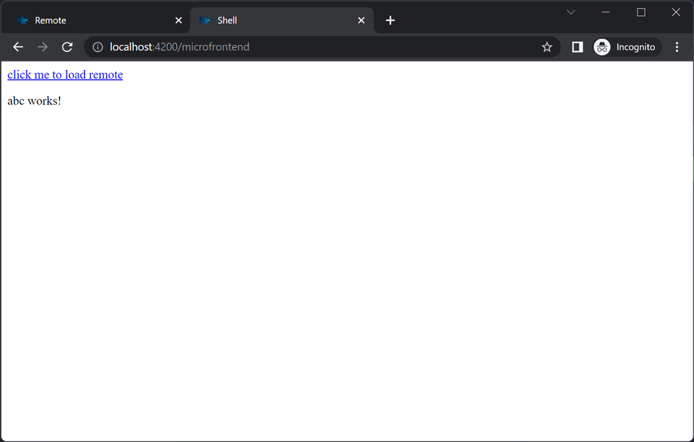Open the three-dot browser menu
The height and width of the screenshot is (442, 694).
click(677, 46)
